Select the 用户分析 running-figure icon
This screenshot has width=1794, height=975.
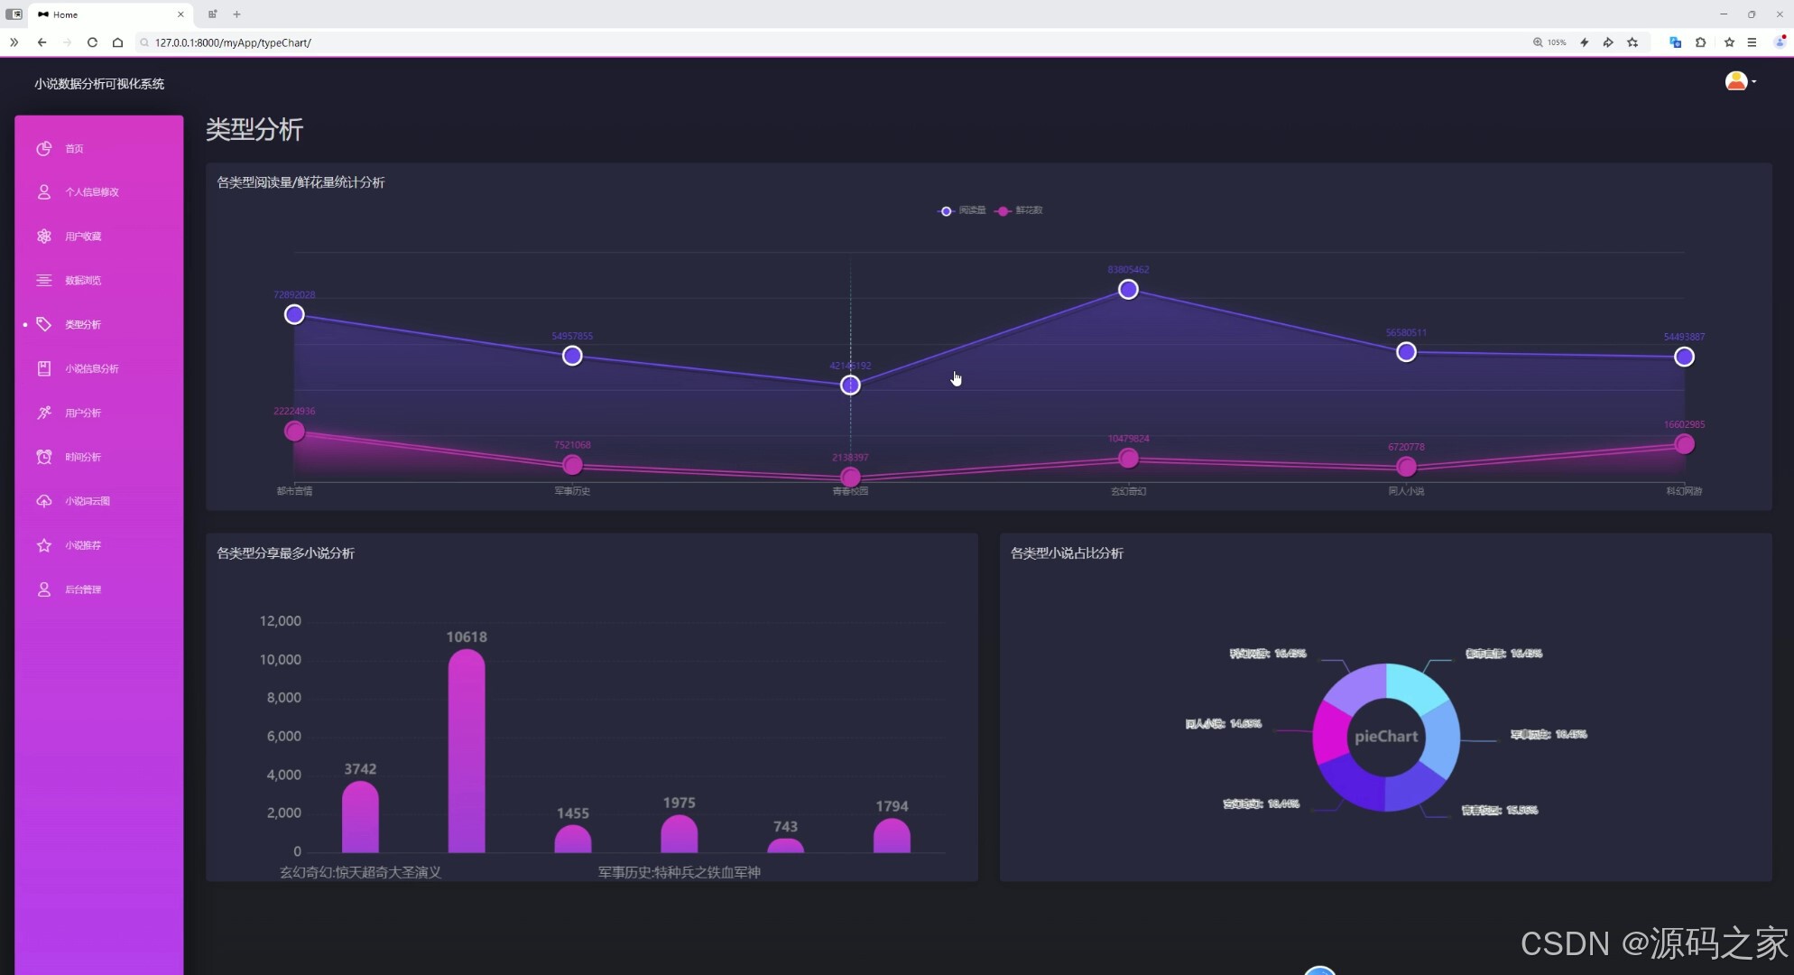[x=43, y=413]
